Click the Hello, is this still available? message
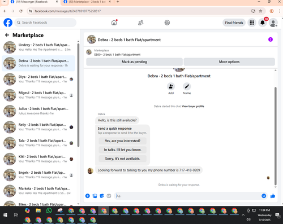 tap(117, 120)
